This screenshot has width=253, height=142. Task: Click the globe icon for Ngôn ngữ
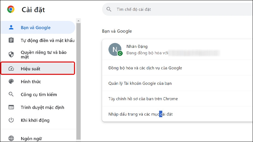11,138
